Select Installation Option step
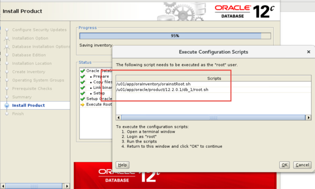Image resolution: width=315 pixels, height=189 pixels. pos(30,38)
